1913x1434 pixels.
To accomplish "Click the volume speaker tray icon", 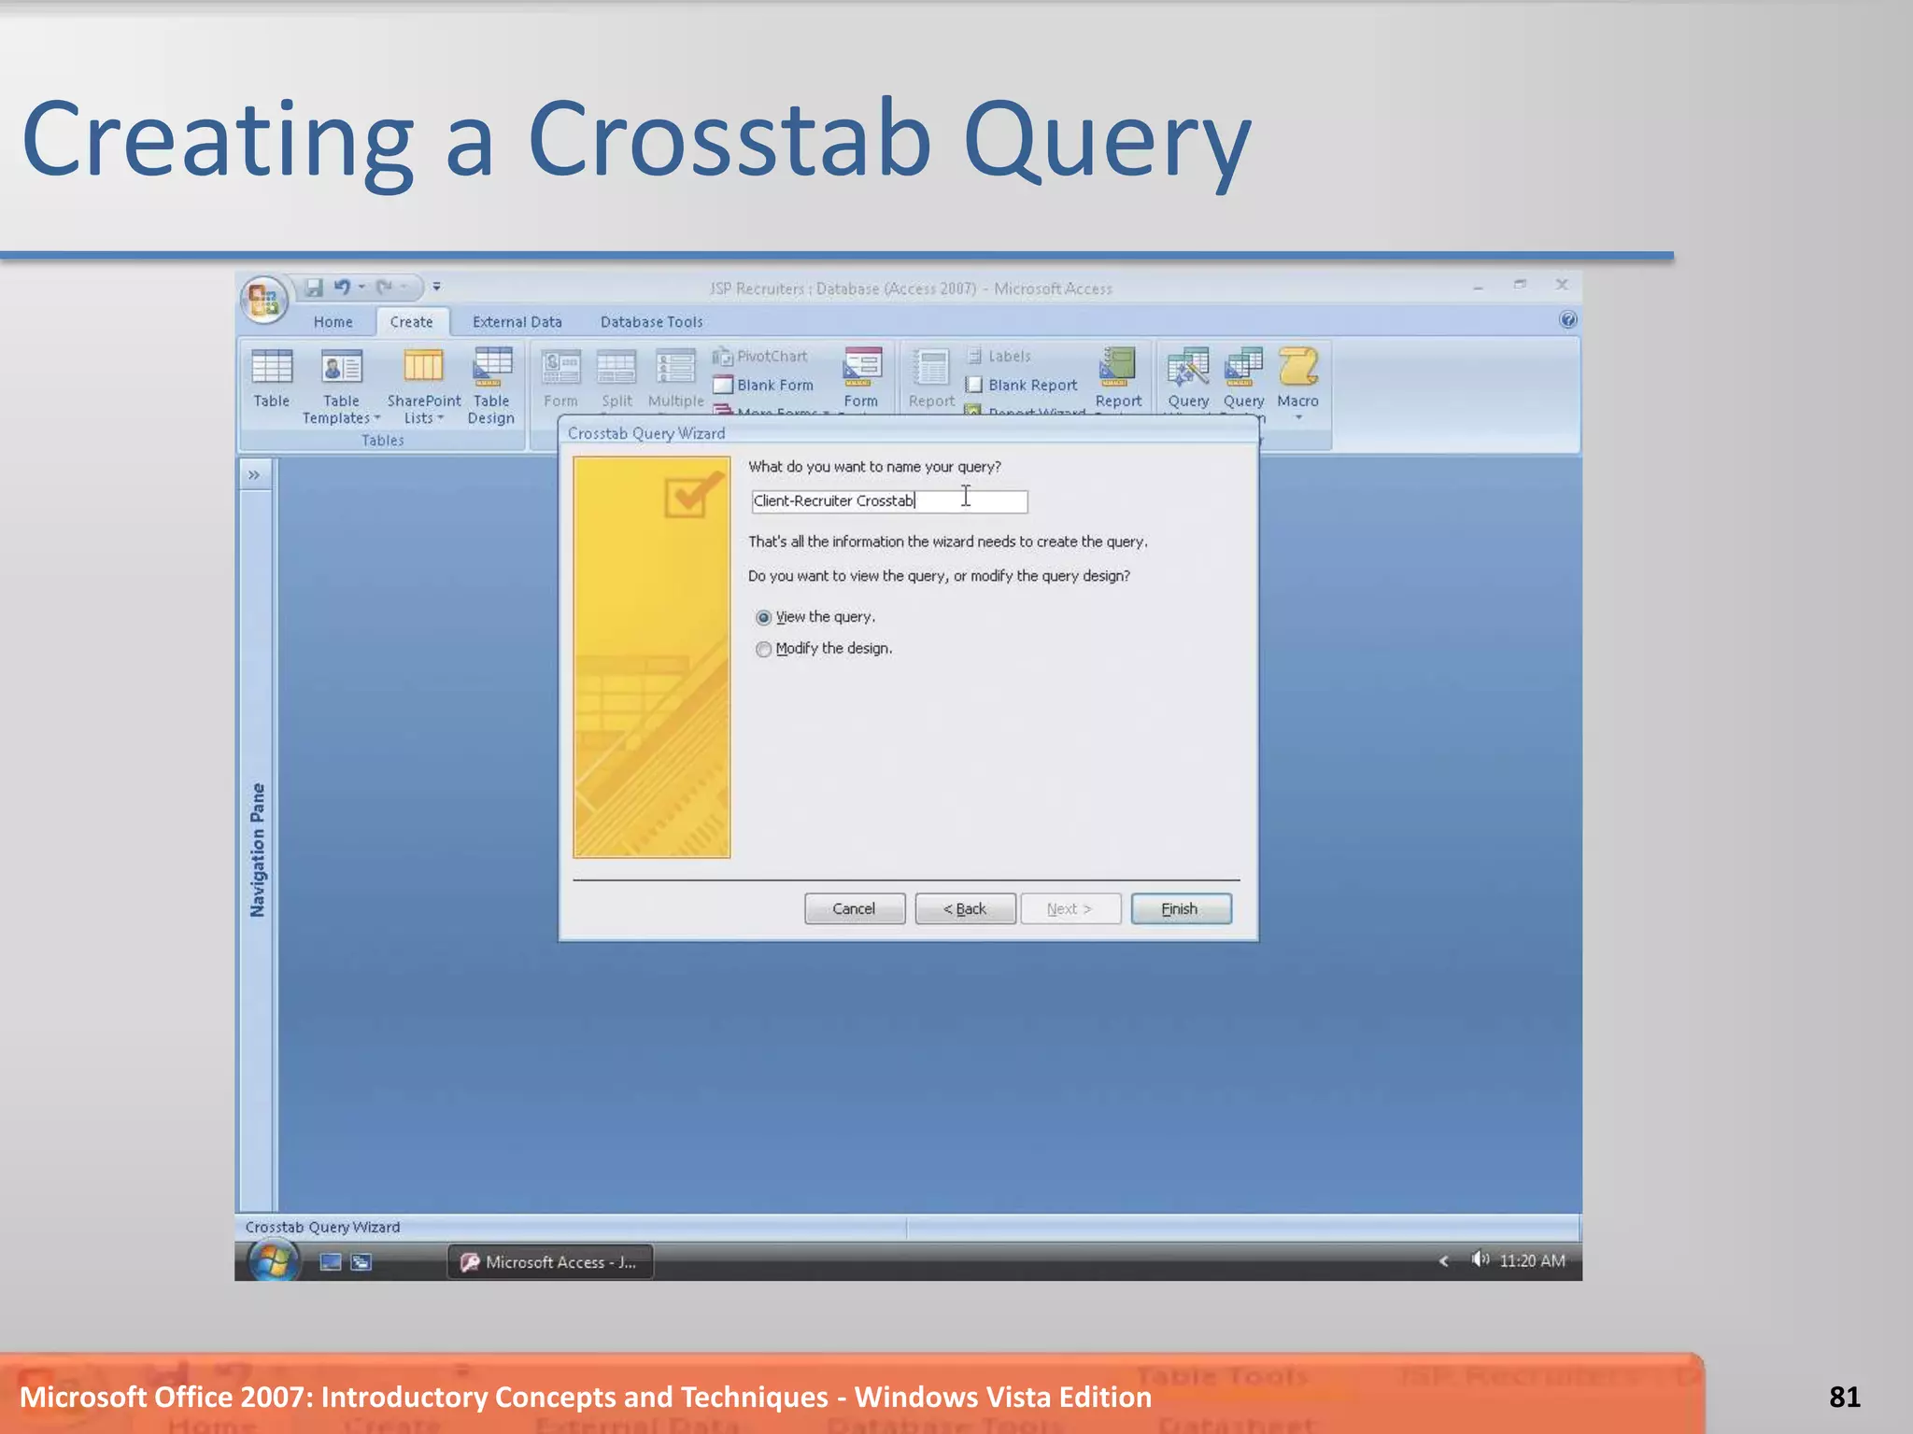I will pos(1481,1260).
